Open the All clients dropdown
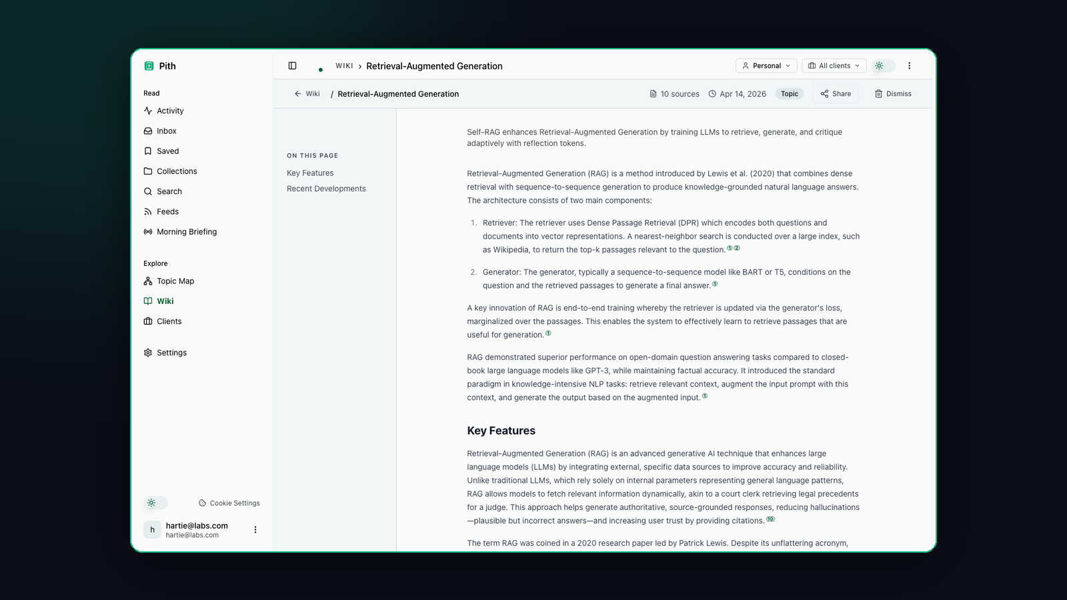 click(x=834, y=66)
